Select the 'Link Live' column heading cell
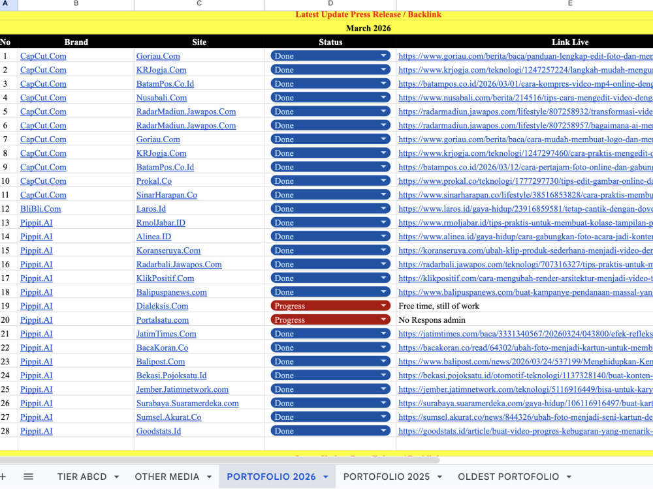Image resolution: width=653 pixels, height=489 pixels. click(x=525, y=42)
